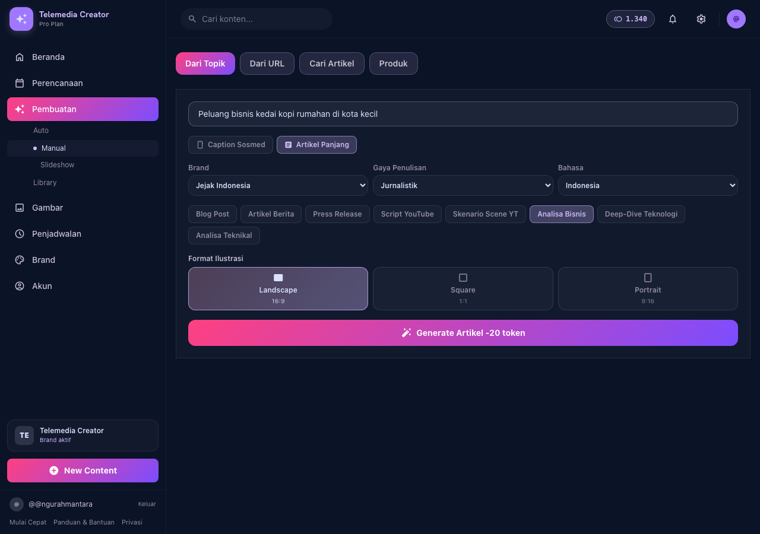
Task: Select Square 1:1 illustration format
Action: tap(463, 288)
